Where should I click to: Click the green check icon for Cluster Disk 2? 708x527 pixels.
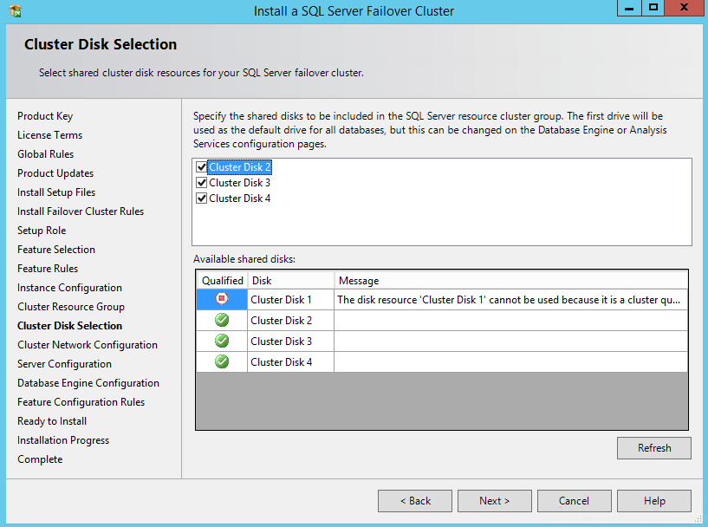pyautogui.click(x=222, y=320)
